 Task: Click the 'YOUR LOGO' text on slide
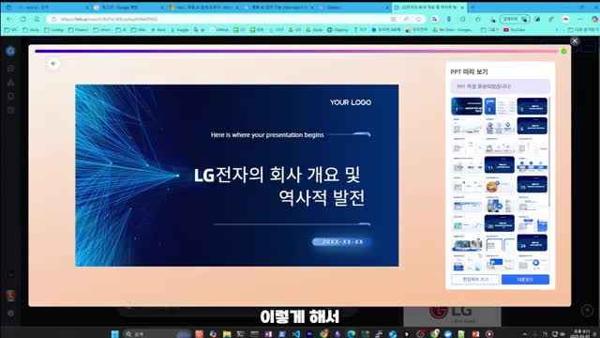click(351, 102)
